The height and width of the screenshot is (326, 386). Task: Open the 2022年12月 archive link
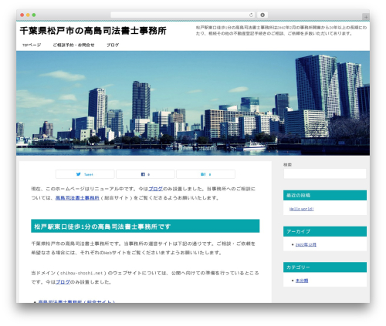[x=306, y=244]
